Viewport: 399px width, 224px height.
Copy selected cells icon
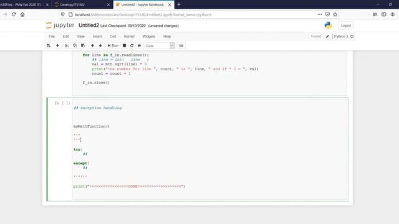click(75, 45)
